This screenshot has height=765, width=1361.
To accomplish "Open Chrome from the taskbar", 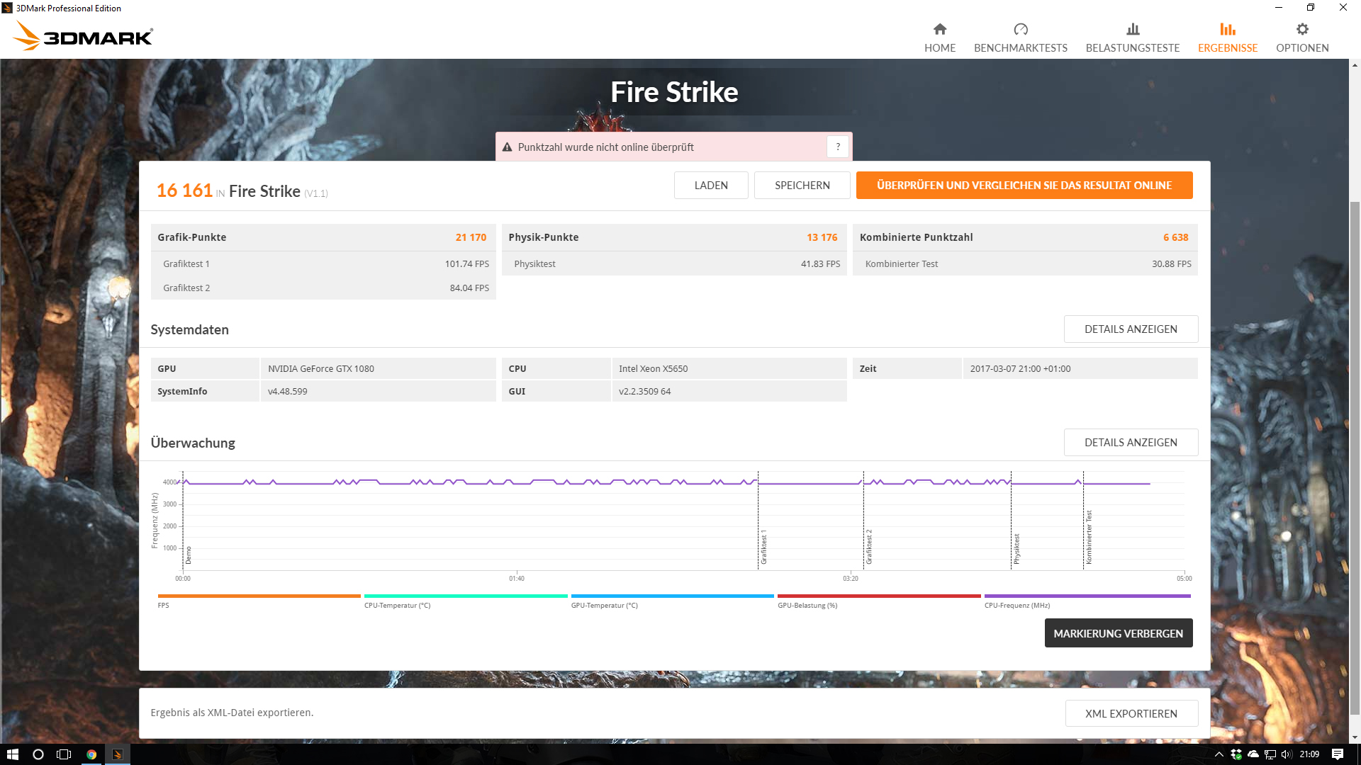I will click(x=91, y=754).
